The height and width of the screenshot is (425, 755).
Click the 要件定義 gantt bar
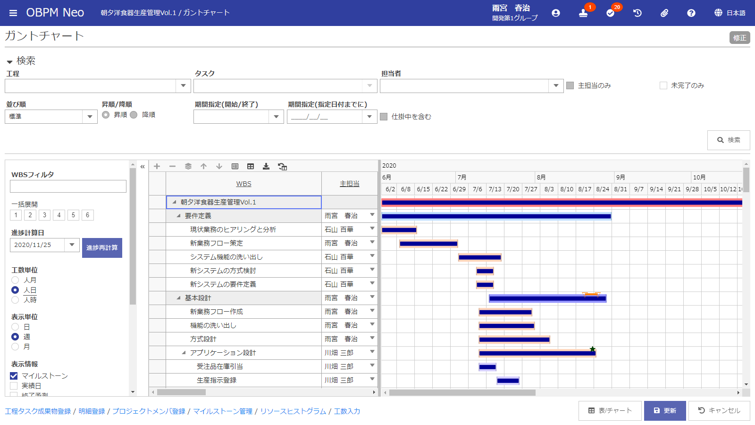[496, 216]
